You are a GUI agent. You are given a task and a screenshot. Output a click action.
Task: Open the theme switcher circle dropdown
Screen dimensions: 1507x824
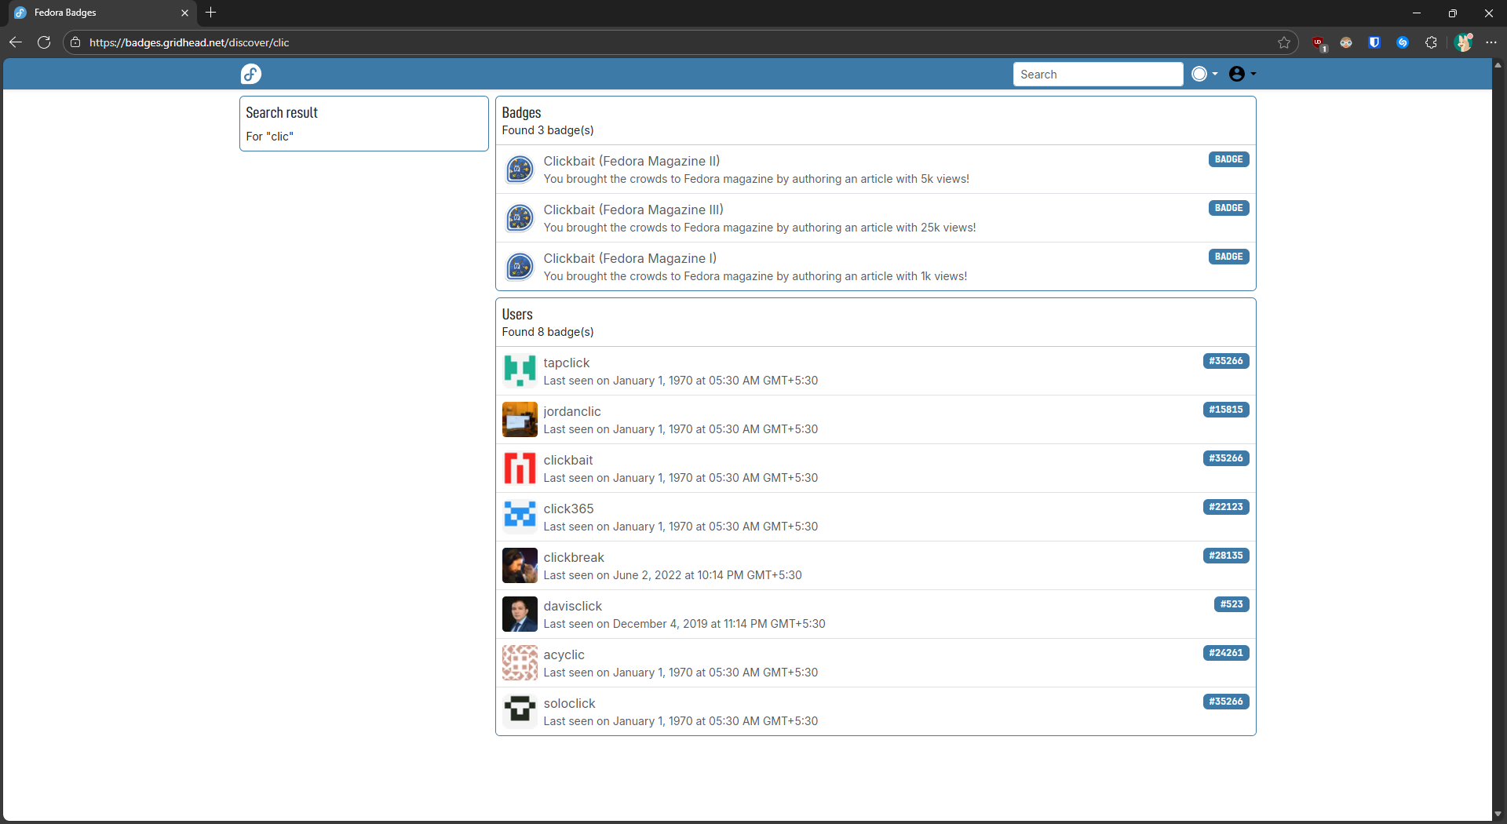(x=1204, y=74)
